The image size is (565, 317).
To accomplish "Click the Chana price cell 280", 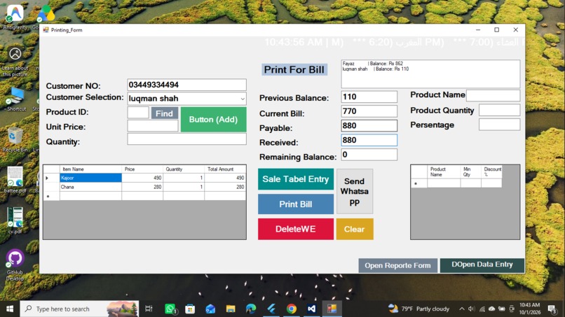I will [x=142, y=187].
